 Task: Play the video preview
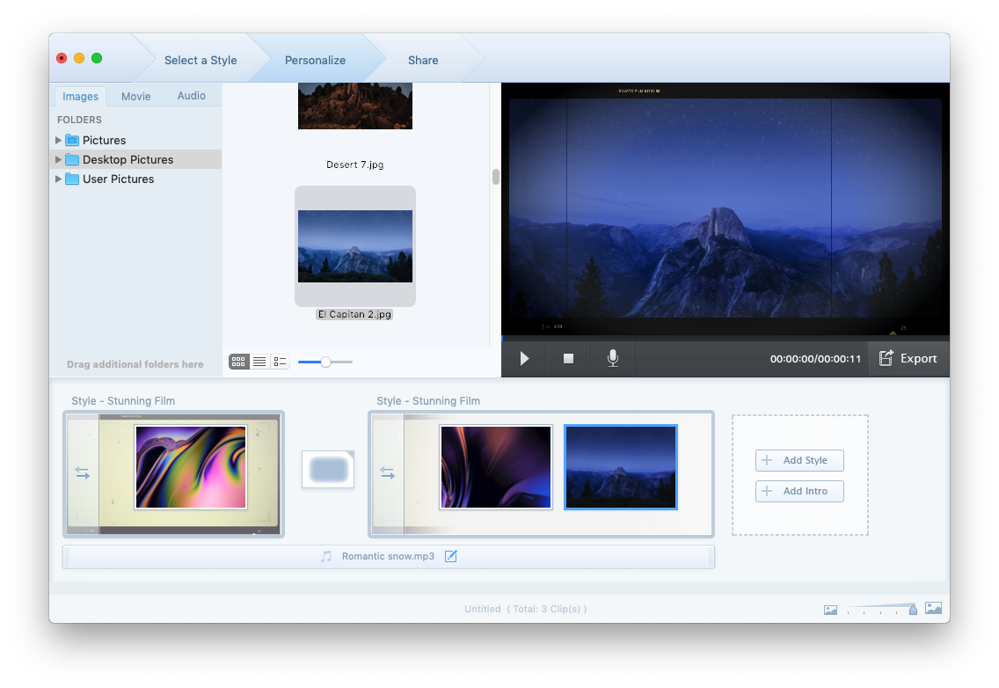point(524,359)
